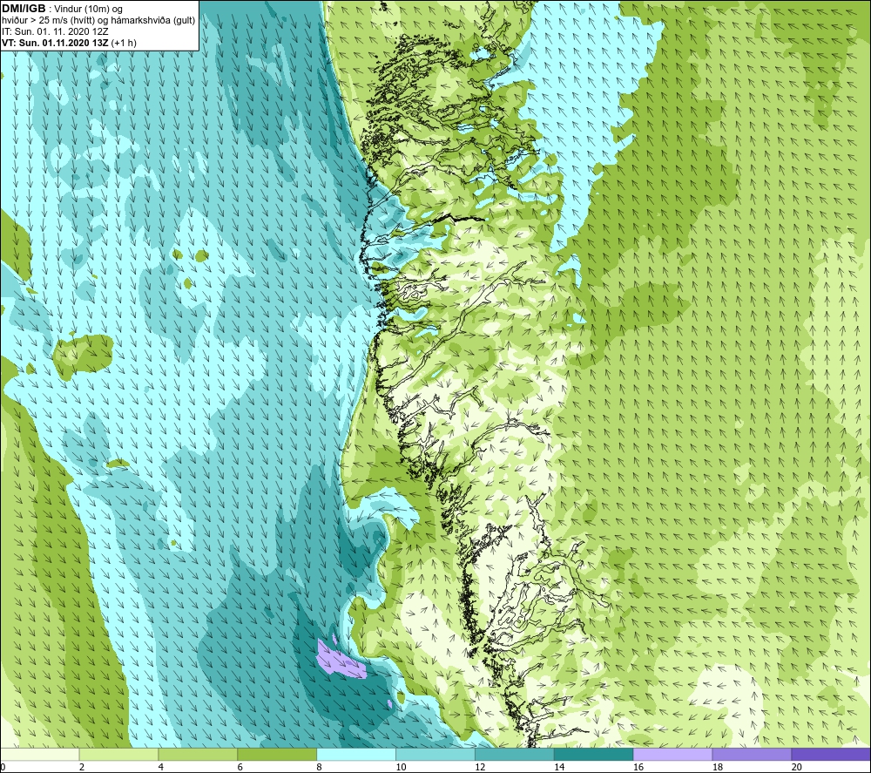The width and height of the screenshot is (871, 773).
Task: Click the scale label '14'
Action: 559,768
